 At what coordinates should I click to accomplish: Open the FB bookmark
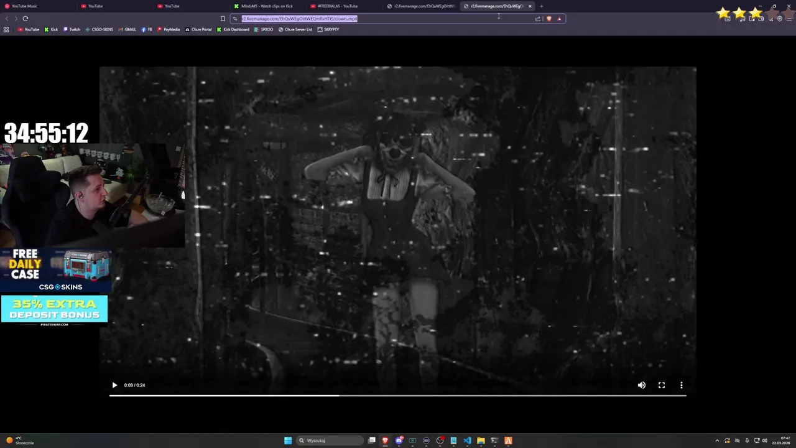(x=147, y=29)
